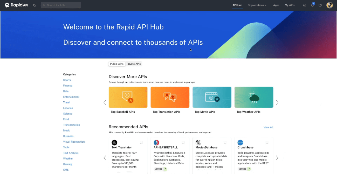Viewport: 337px width, 174px height.
Task: Open the notifications bell icon
Action: [x=312, y=5]
